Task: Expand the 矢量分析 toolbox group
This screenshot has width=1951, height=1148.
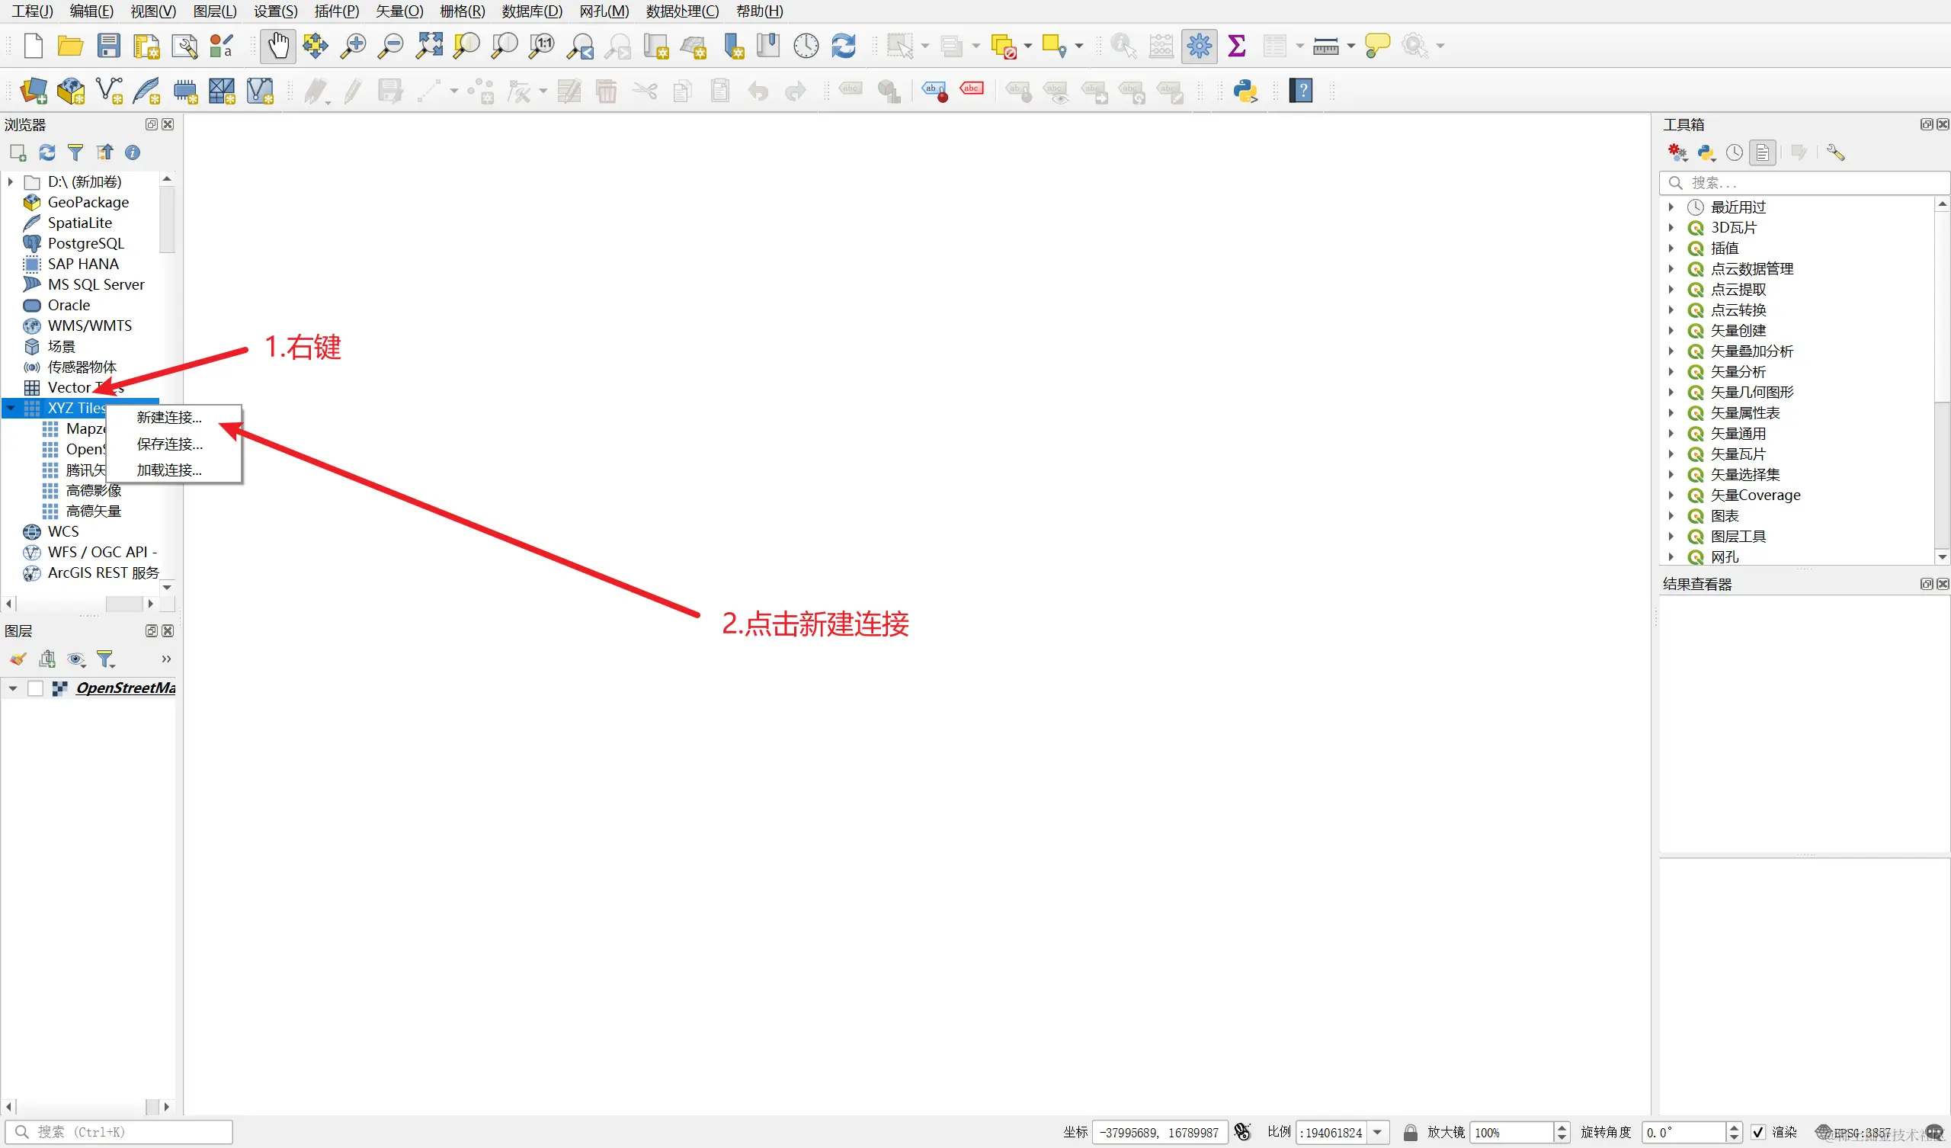Action: [x=1671, y=372]
